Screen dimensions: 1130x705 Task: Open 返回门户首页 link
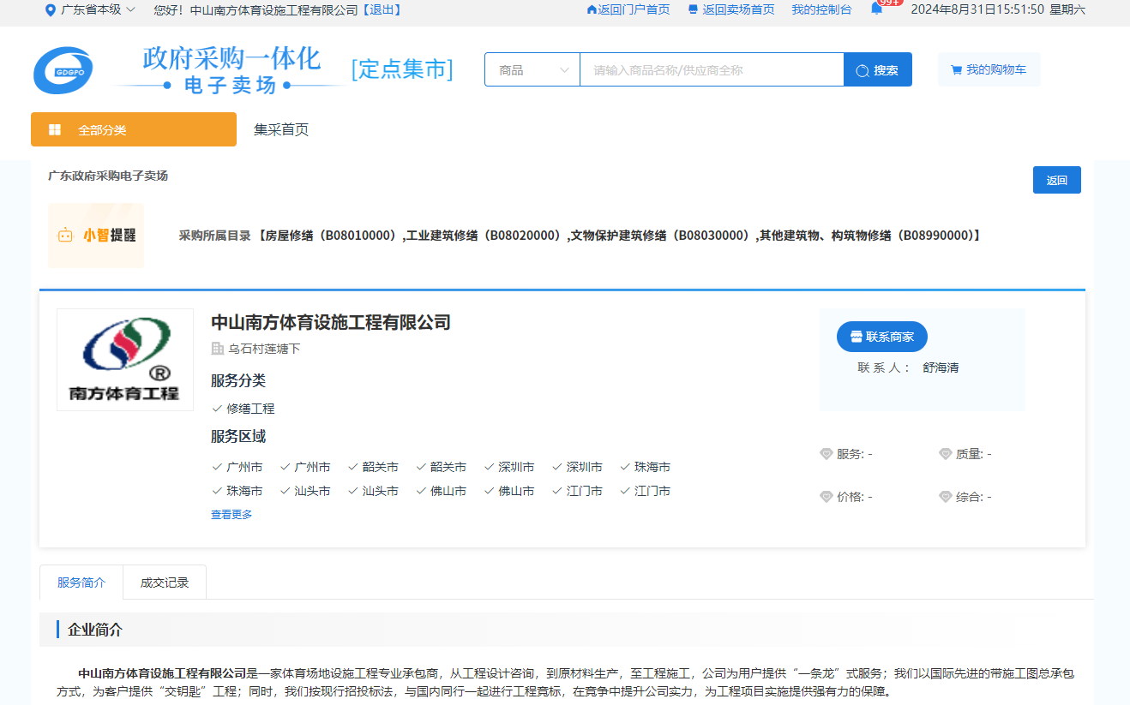(634, 9)
